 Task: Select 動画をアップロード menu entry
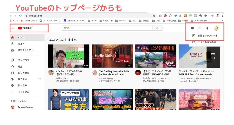tap(207, 36)
